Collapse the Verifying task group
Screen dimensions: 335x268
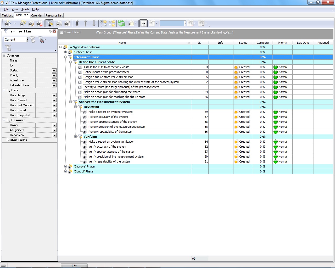click(x=75, y=137)
